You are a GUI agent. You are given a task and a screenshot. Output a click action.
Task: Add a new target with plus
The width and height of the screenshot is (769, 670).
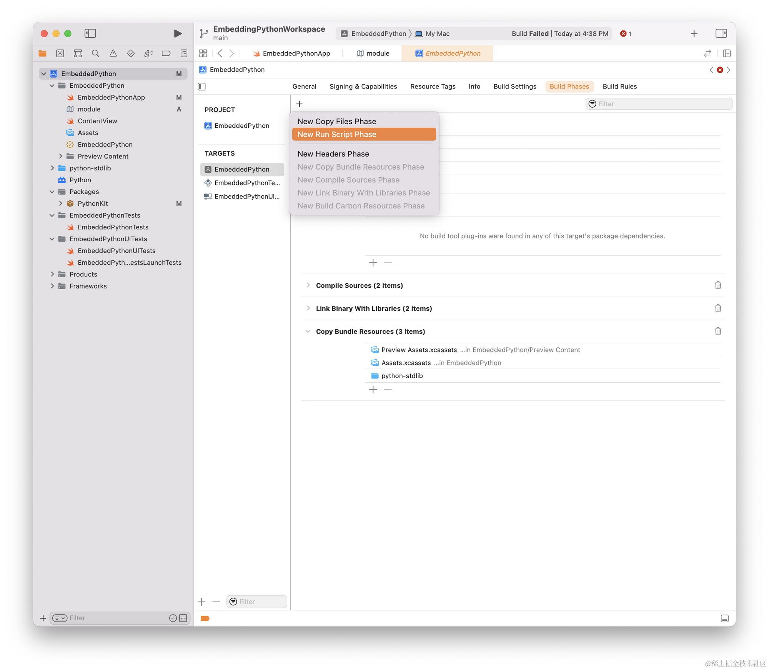[x=201, y=602]
